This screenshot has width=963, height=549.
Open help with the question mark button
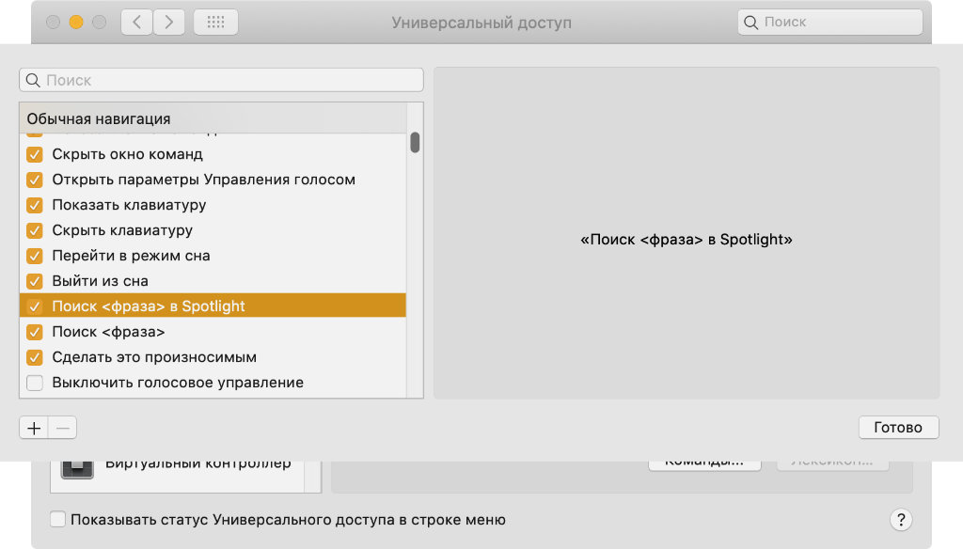pos(900,520)
